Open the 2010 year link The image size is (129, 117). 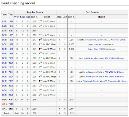pos(11,104)
